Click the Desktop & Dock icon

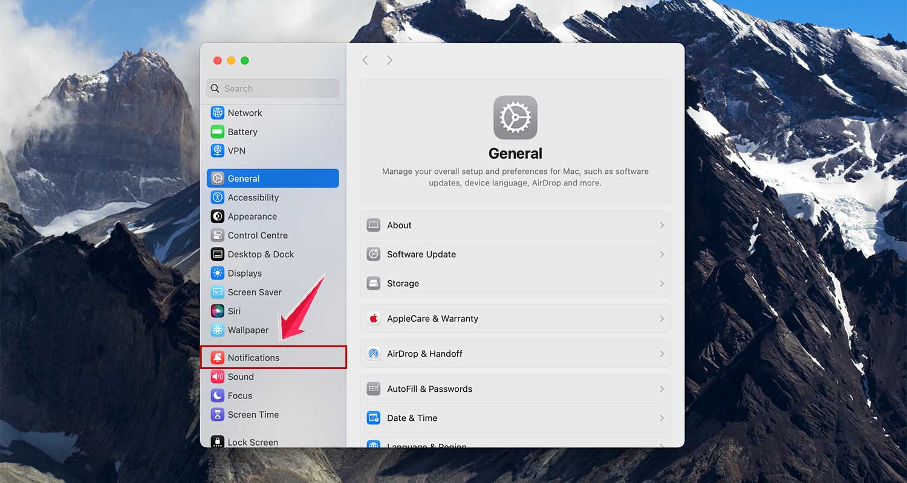(x=218, y=254)
